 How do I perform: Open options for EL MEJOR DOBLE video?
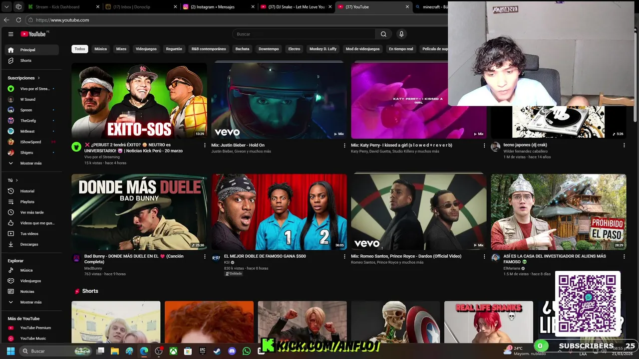(x=344, y=256)
